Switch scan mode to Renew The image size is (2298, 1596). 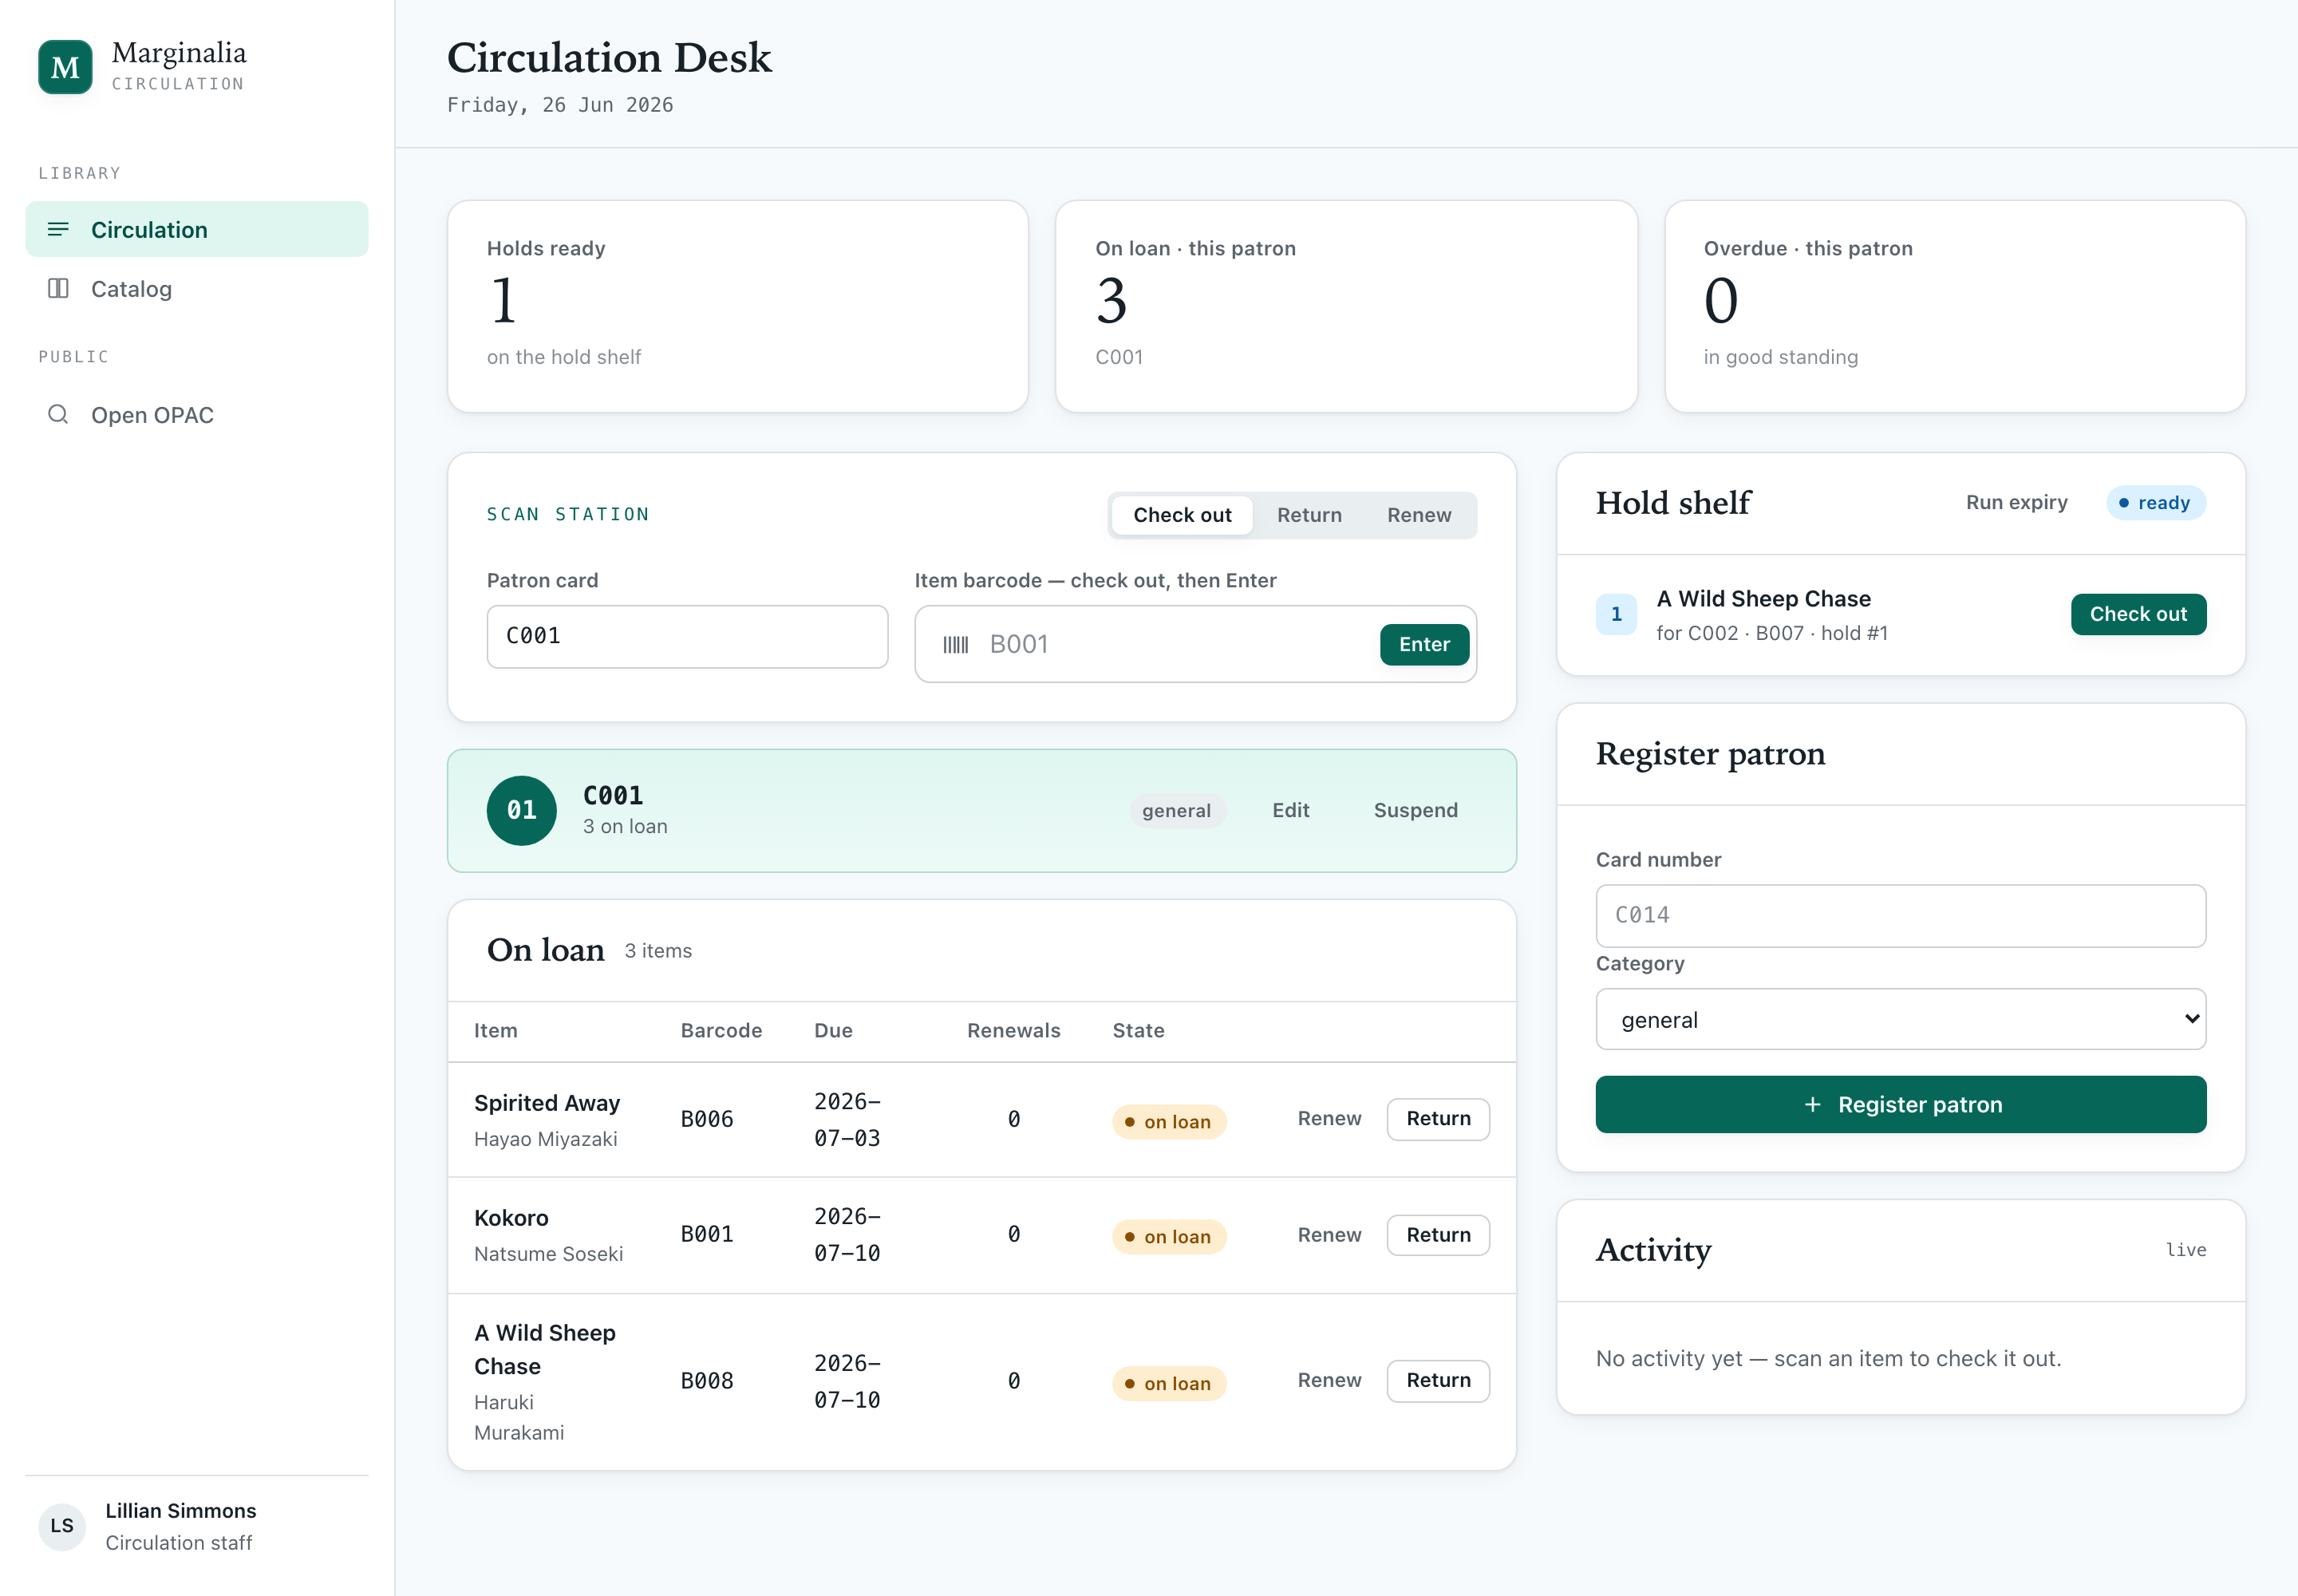[1418, 515]
